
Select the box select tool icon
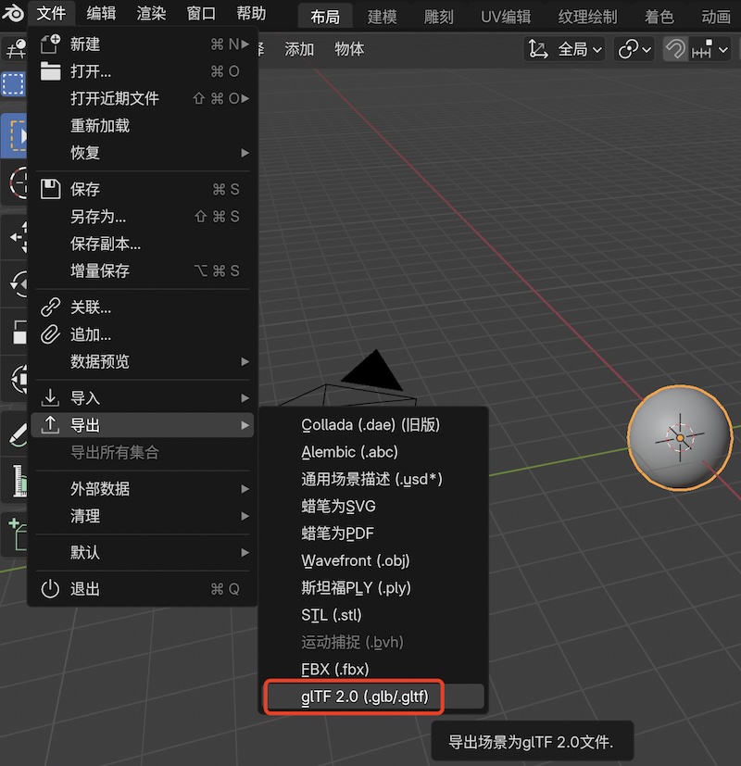coord(14,84)
